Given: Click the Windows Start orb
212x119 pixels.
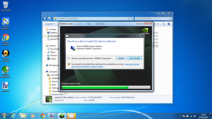Looking at the screenshot, I should pyautogui.click(x=4, y=116).
